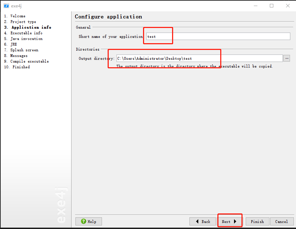Browse for output directory with ellipsis button

pyautogui.click(x=286, y=58)
